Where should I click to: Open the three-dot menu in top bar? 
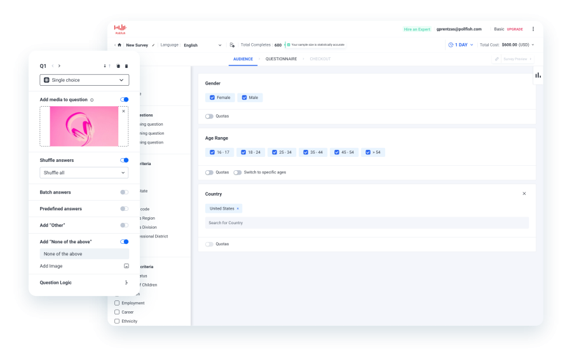click(533, 29)
